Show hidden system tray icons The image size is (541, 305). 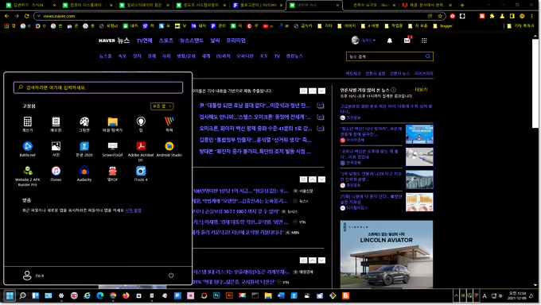coord(456,295)
